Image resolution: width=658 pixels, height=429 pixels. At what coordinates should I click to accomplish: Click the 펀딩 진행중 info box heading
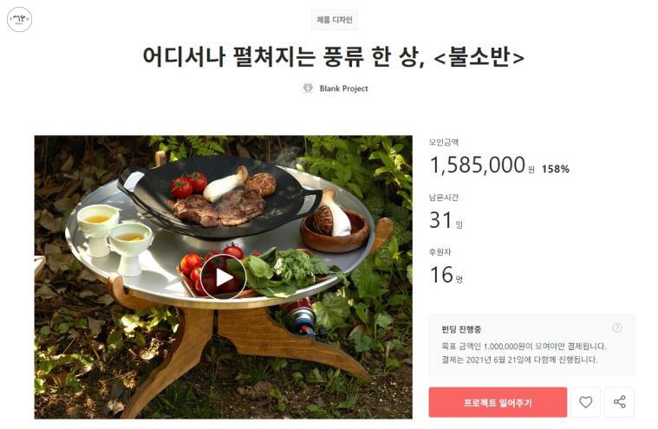(461, 329)
